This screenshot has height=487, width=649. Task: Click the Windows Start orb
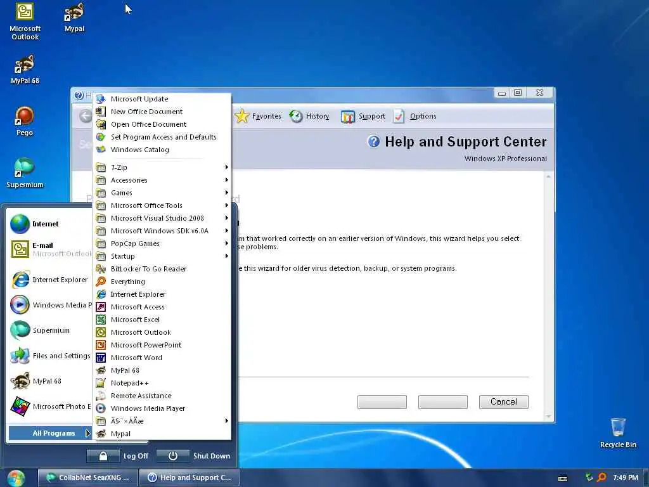[16, 478]
